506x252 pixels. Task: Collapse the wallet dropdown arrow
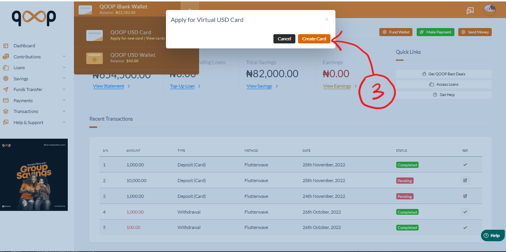[189, 8]
